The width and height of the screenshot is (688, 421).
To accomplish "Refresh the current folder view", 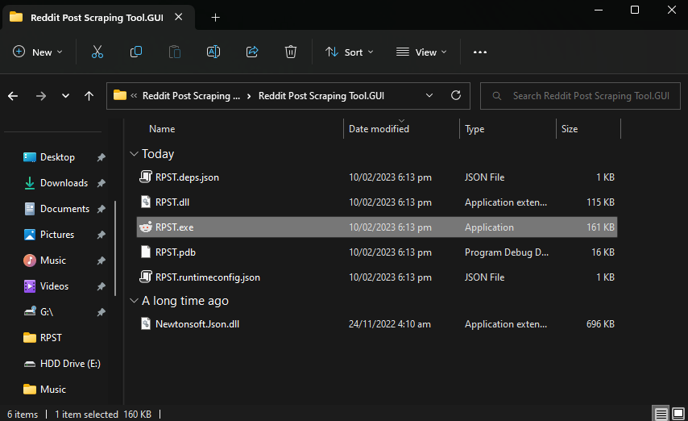I will [x=456, y=95].
